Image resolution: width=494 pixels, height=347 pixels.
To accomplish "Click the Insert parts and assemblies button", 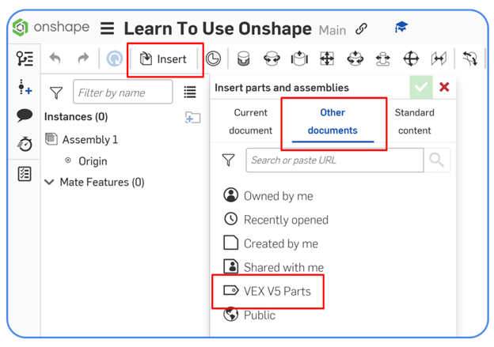I will pos(163,58).
